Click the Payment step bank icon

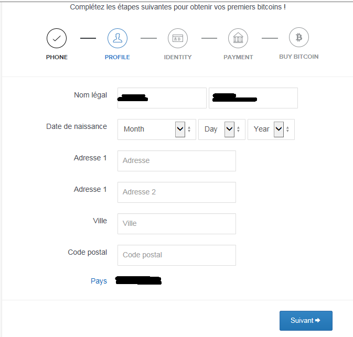tap(238, 38)
